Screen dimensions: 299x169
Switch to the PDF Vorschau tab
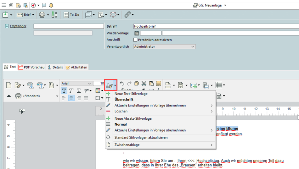[x=31, y=67]
